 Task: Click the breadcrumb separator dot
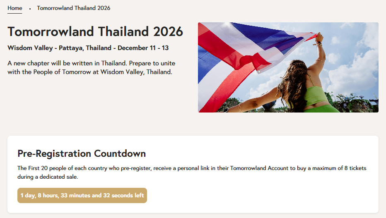30,9
